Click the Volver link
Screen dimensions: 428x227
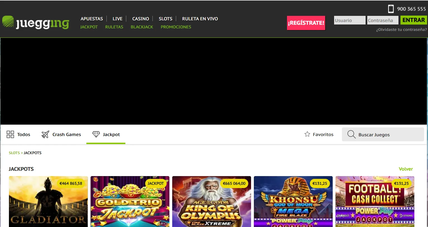point(406,169)
